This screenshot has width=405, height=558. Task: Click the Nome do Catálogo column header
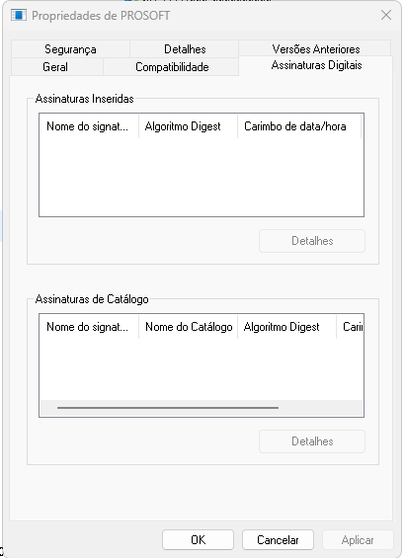(188, 327)
